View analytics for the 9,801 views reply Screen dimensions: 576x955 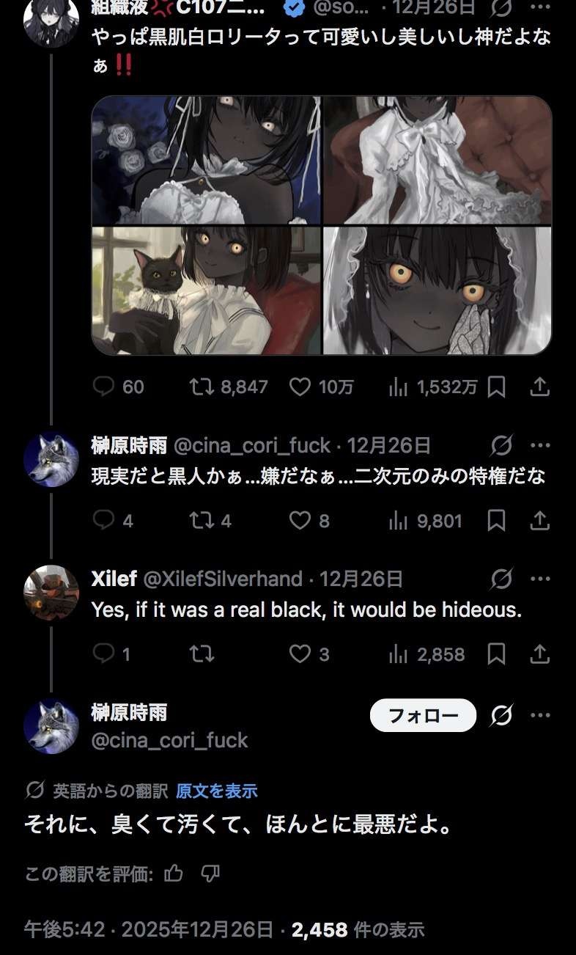[425, 521]
